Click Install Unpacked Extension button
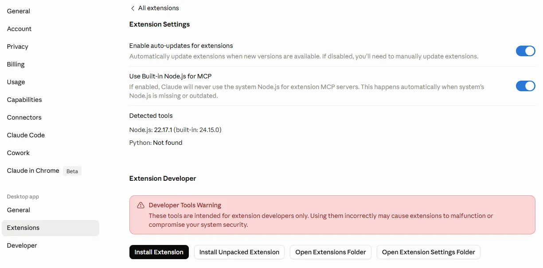Viewport: 543px width, 268px height. point(239,252)
